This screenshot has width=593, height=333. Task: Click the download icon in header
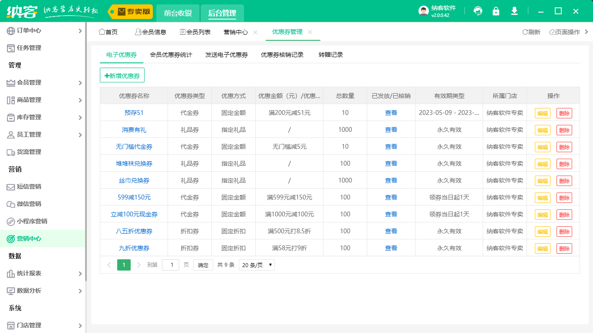coord(514,11)
